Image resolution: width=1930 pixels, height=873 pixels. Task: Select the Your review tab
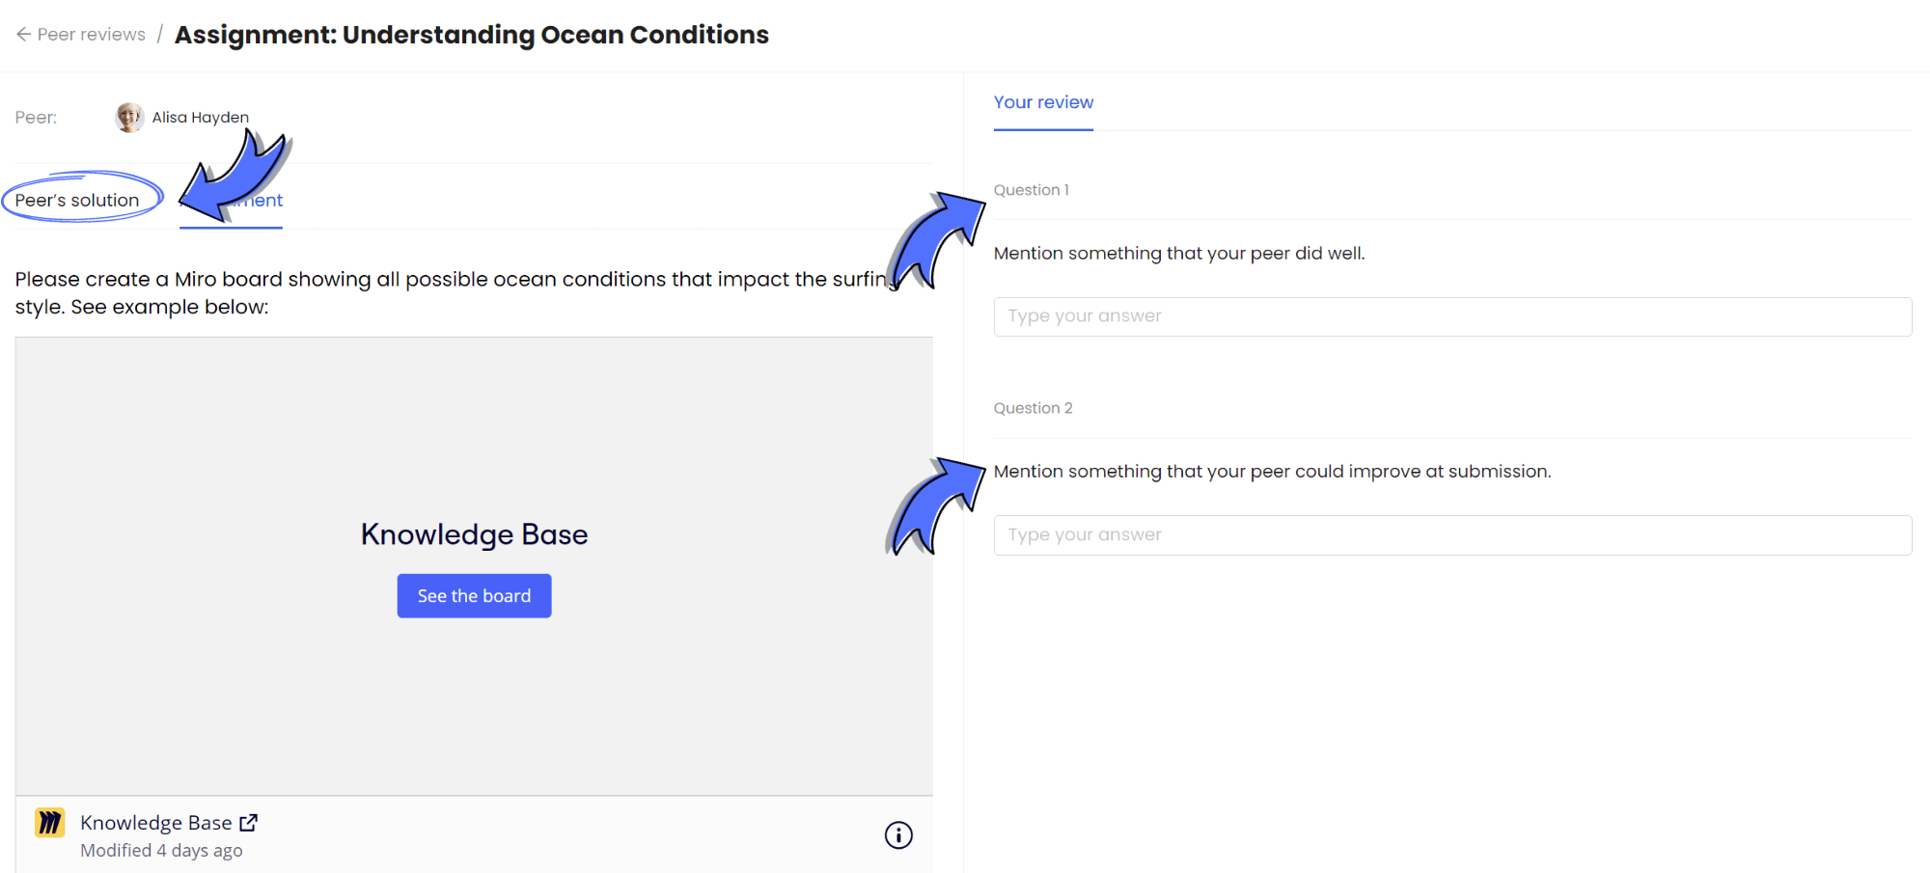[1043, 102]
